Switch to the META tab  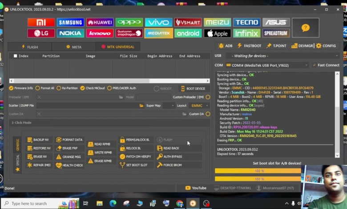tap(74, 47)
